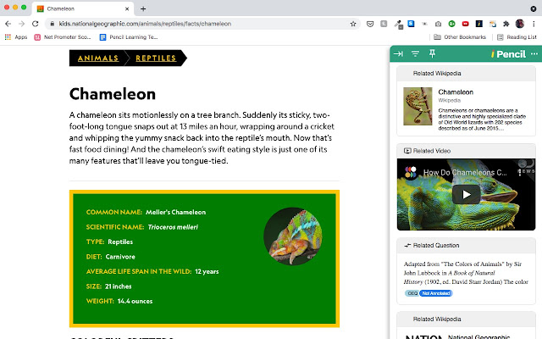Image resolution: width=542 pixels, height=339 pixels.
Task: Bookmark this page with star icon
Action: pos(353,24)
